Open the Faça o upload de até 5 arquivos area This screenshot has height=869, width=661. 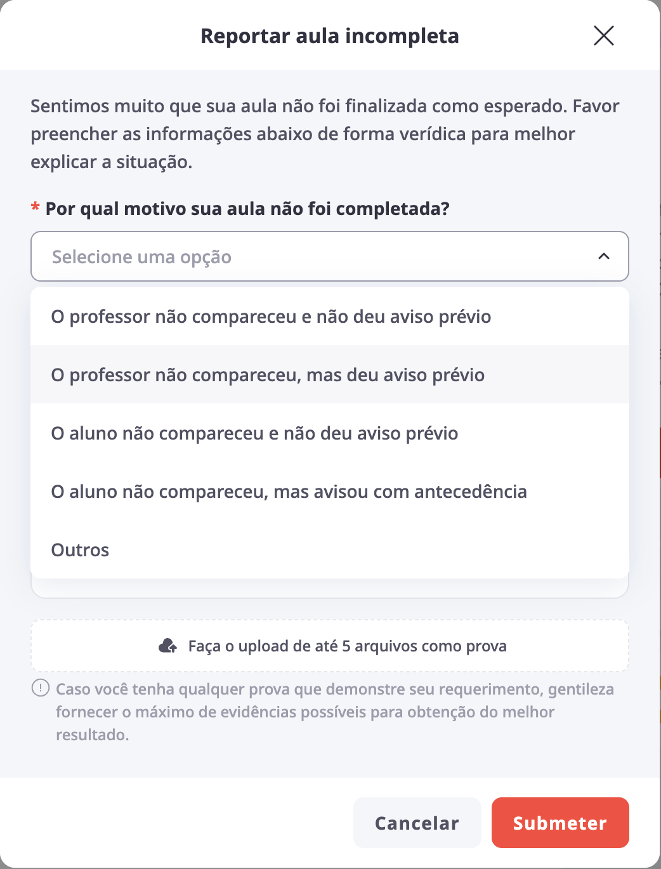point(330,646)
